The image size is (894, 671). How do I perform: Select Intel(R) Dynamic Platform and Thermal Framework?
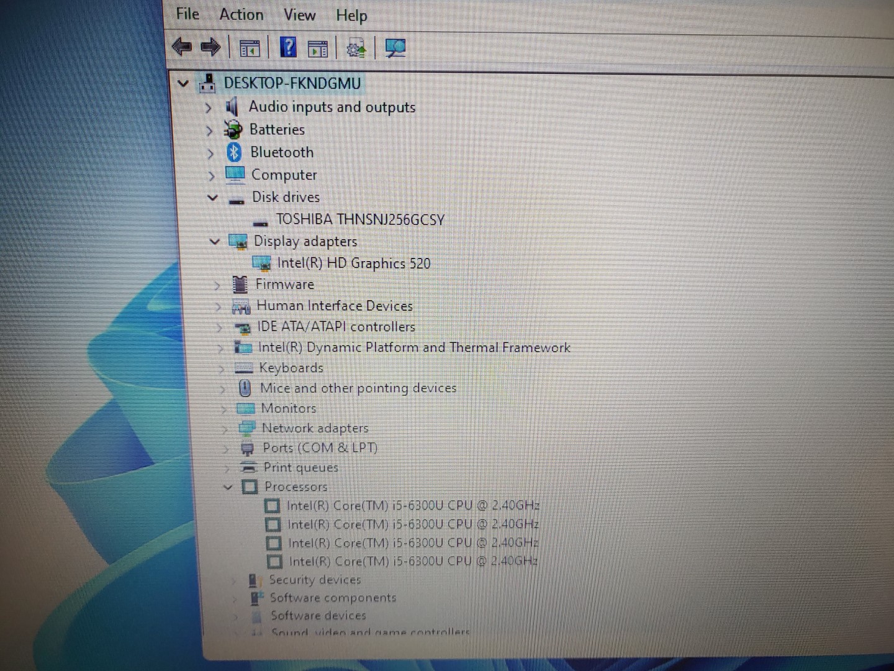[414, 347]
